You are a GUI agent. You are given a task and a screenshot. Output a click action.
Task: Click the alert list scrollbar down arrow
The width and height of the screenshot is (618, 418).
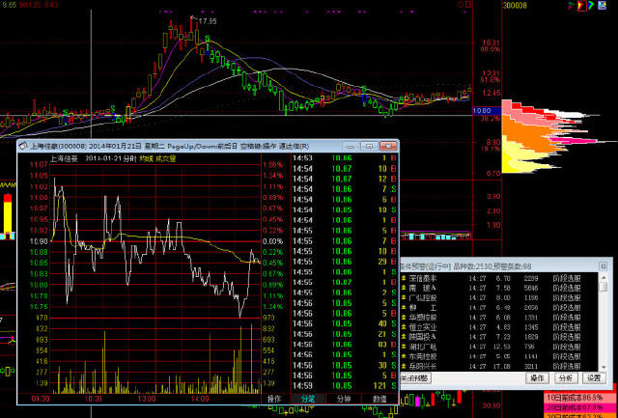pyautogui.click(x=603, y=367)
